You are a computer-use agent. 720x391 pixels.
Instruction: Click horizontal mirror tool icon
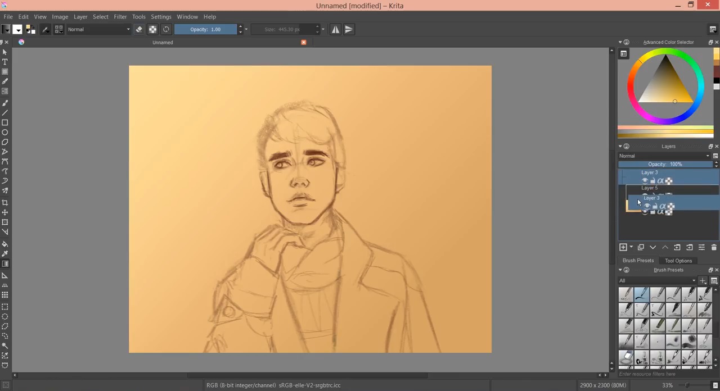(x=336, y=29)
